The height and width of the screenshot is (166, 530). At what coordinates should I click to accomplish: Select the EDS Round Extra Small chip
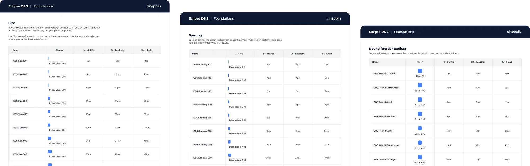point(386,88)
